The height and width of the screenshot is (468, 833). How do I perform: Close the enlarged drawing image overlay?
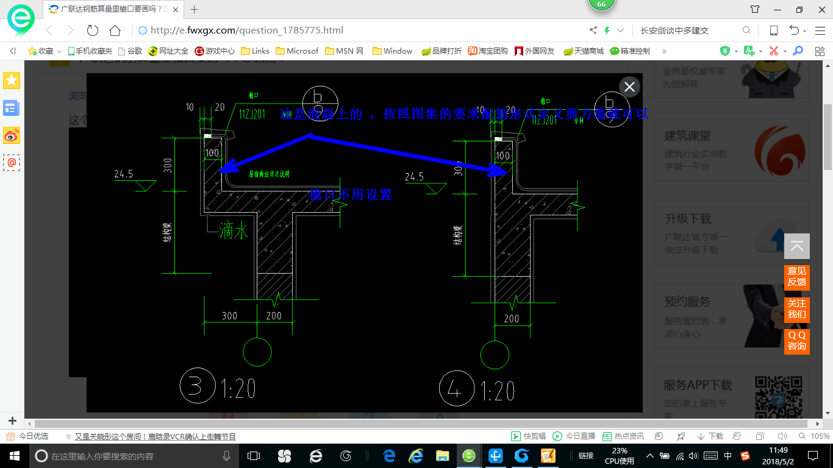coord(629,87)
